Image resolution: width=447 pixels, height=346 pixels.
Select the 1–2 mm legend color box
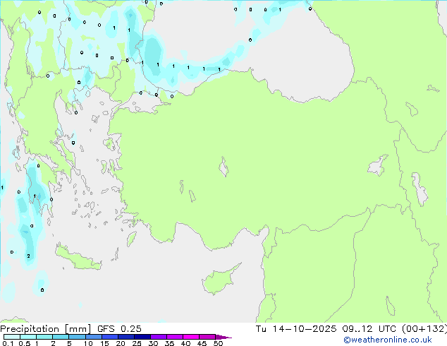click(x=44, y=337)
